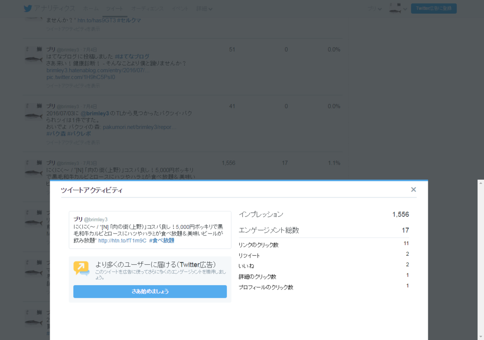Click the Twitter bird logo
The width and height of the screenshot is (484, 340).
click(28, 9)
